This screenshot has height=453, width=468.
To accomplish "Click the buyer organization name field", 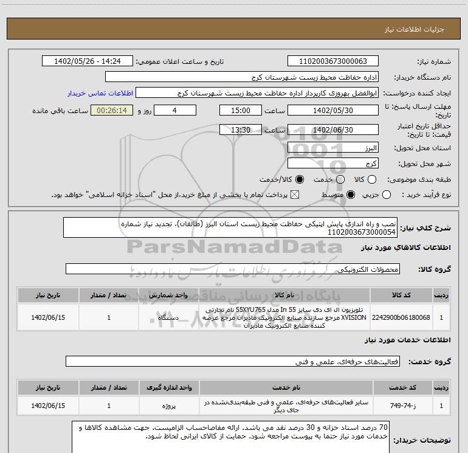I will [242, 77].
